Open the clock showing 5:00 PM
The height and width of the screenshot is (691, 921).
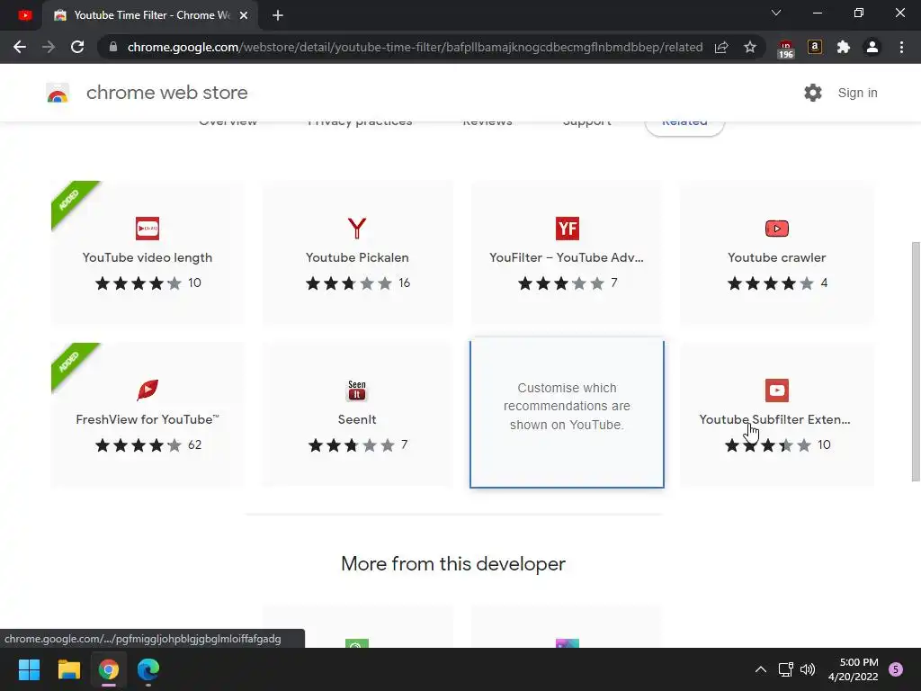[x=853, y=669]
